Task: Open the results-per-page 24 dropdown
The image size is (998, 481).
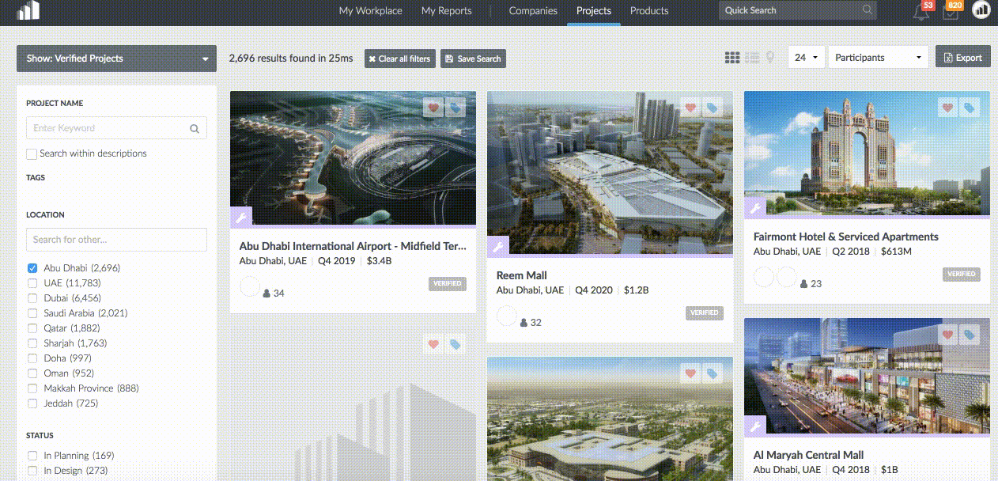Action: tap(807, 58)
